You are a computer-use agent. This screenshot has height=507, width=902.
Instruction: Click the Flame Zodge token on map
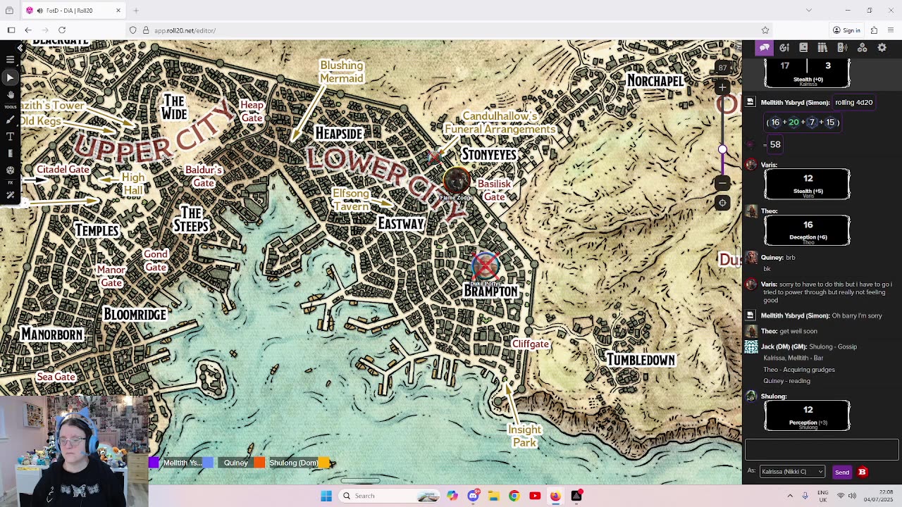click(457, 180)
